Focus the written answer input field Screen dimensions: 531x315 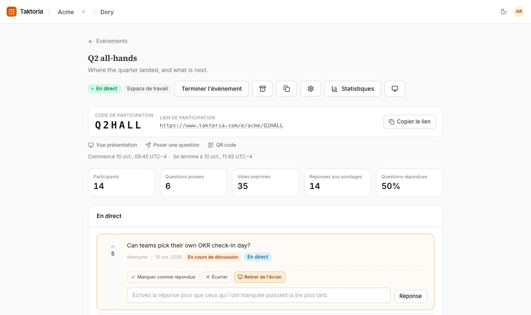tap(259, 296)
